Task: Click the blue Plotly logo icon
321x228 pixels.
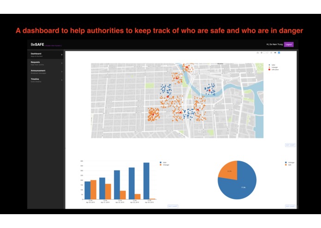Action: (x=279, y=53)
